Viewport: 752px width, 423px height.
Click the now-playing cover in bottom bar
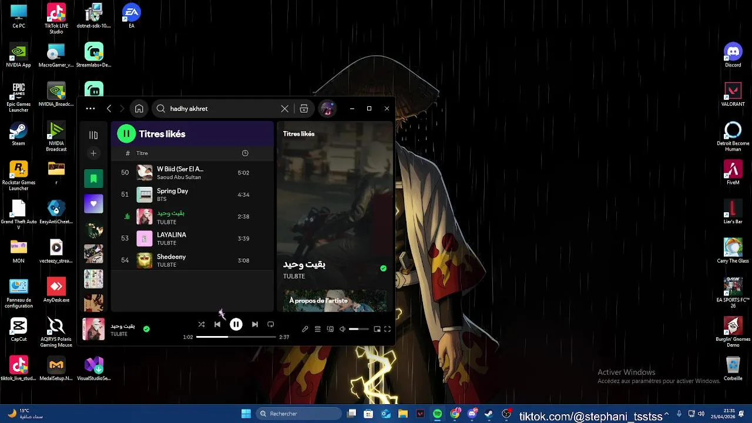pos(93,330)
